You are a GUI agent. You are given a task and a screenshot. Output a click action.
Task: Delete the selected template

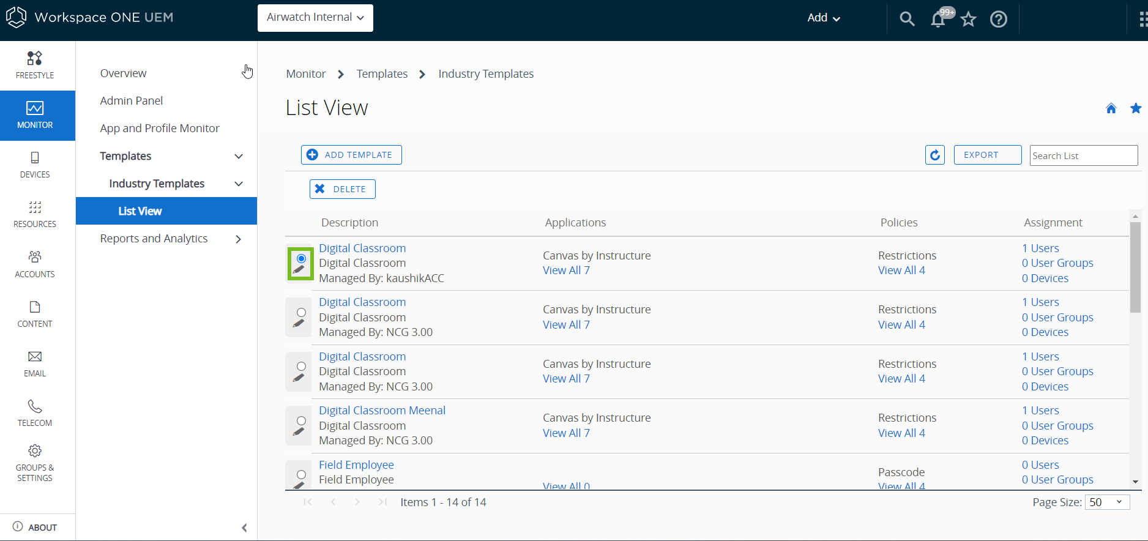click(342, 189)
